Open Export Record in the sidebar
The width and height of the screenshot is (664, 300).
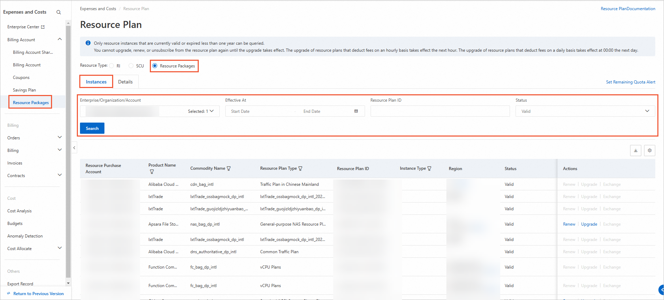(20, 284)
